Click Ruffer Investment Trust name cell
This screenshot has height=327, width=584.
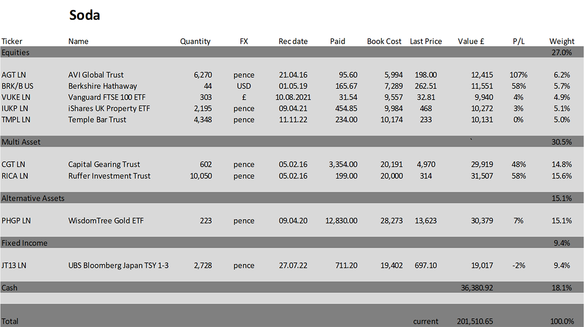coord(109,176)
